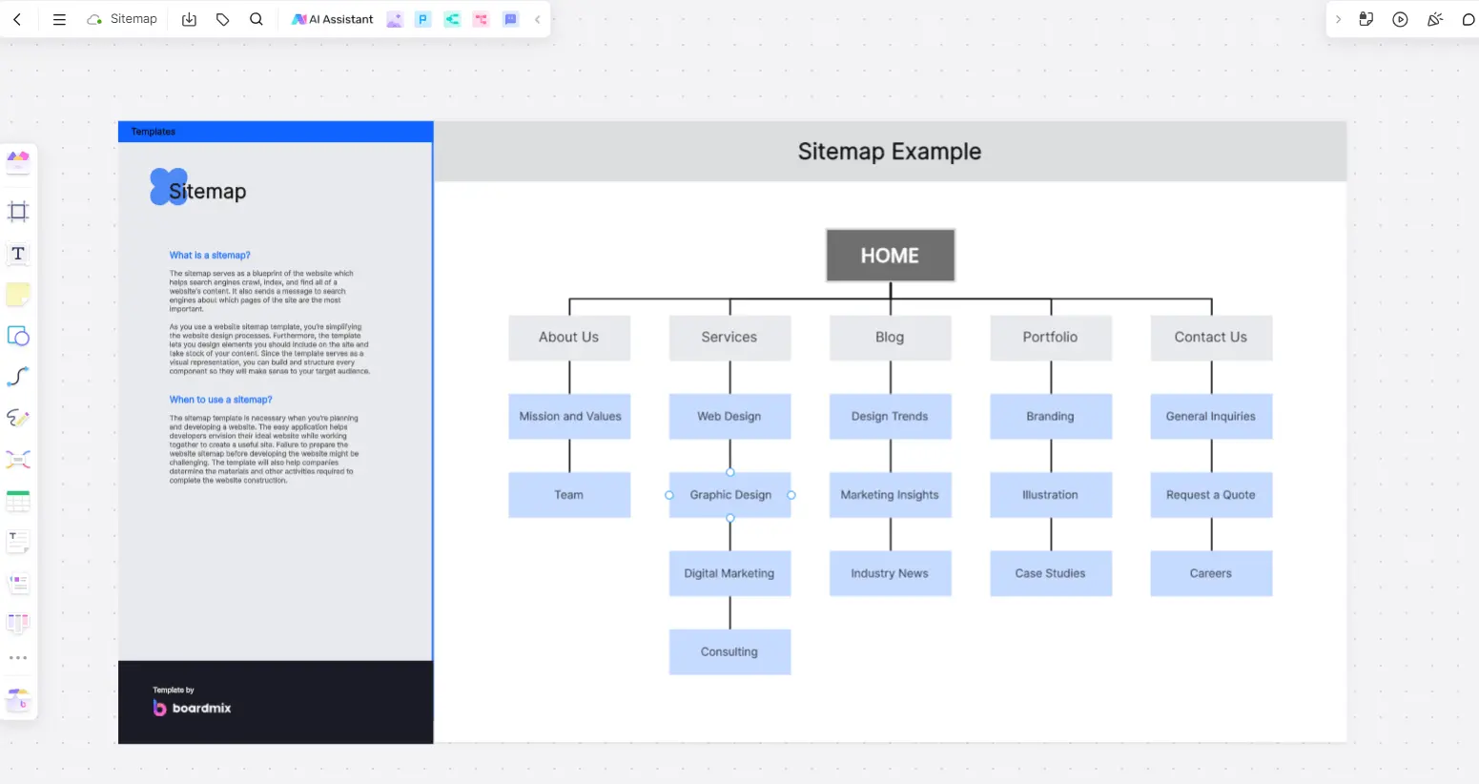
Task: Select the Kanban columns tool
Action: [x=18, y=624]
